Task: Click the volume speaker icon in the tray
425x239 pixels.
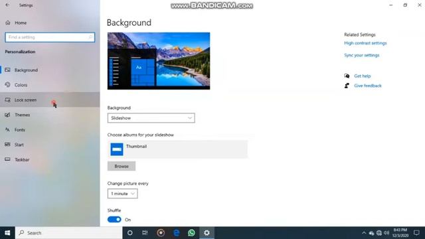Action: coord(386,233)
